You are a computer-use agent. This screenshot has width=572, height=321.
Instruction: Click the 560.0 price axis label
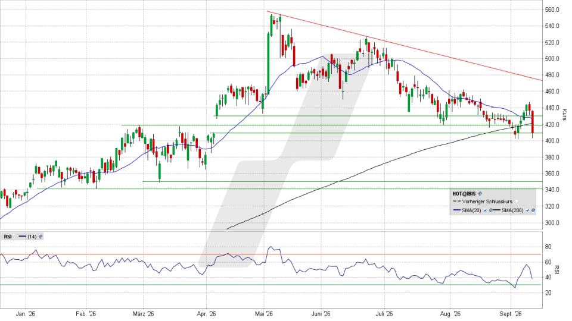[552, 10]
